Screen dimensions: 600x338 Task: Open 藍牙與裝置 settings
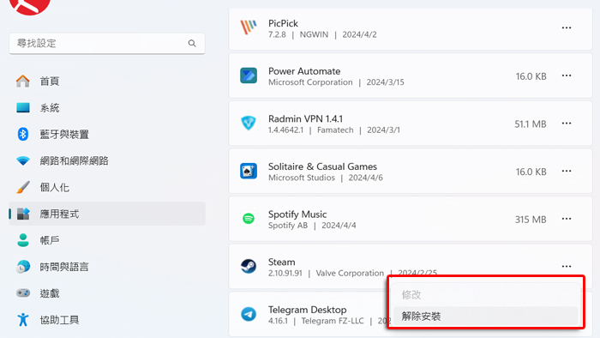(x=107, y=135)
